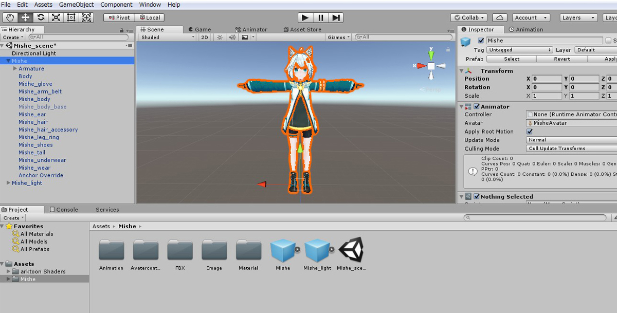Select the Hand tool

[10, 17]
